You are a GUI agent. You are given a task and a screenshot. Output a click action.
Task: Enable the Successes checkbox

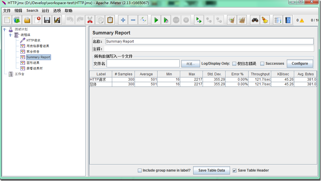click(x=262, y=64)
